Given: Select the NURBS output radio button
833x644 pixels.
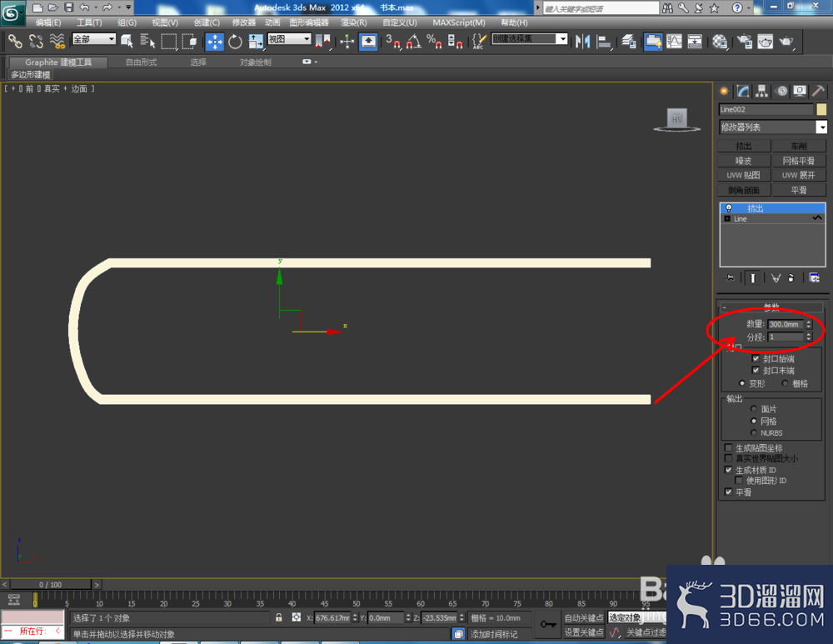Looking at the screenshot, I should (753, 432).
